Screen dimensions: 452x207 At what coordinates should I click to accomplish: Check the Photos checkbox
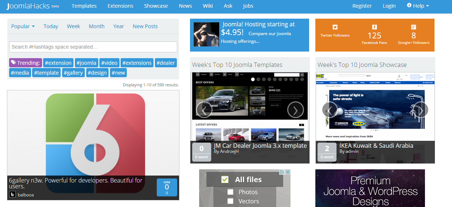coord(230,192)
